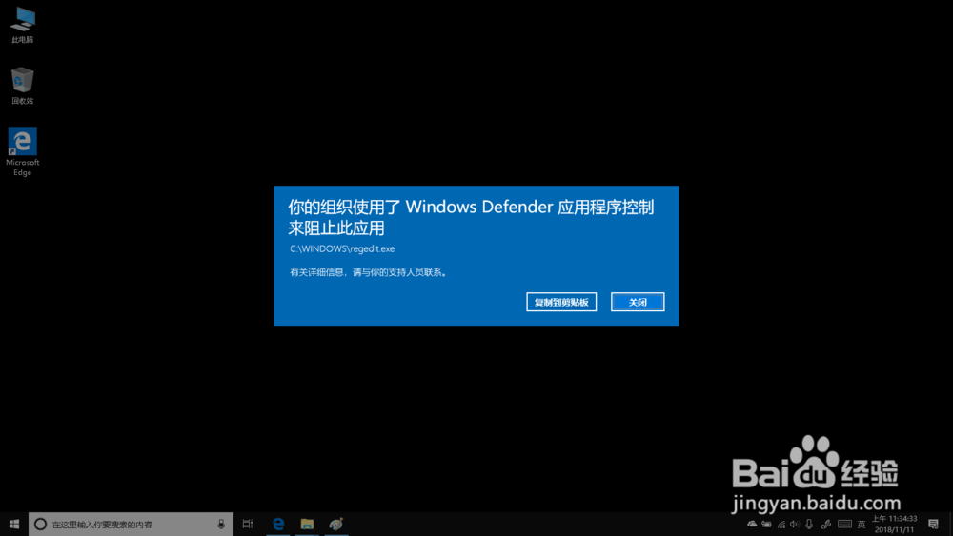Open the Action Center notification icon

[x=933, y=524]
